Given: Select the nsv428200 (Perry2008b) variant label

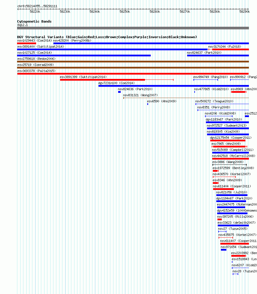Looking at the screenshot, I should click(72, 40).
